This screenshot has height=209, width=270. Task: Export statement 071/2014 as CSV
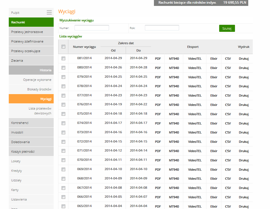pyautogui.click(x=228, y=151)
